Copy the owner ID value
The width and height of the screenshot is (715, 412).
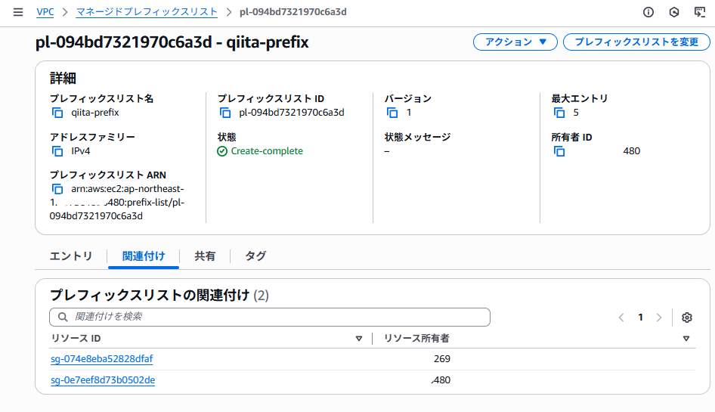point(559,151)
